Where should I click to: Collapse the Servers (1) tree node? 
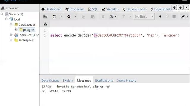click(2, 14)
